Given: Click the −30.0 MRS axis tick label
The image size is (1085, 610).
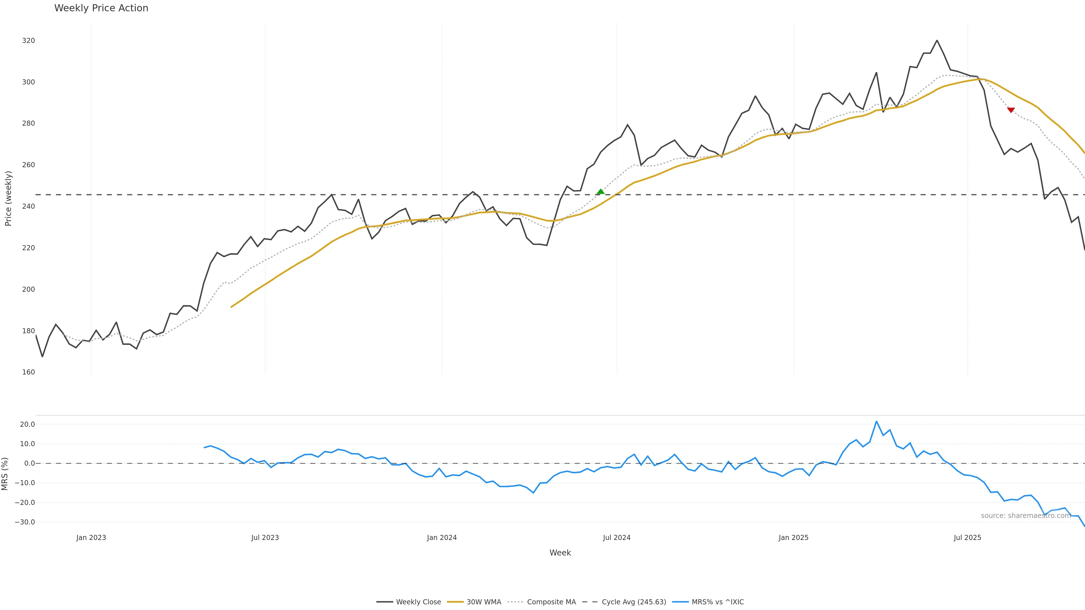Looking at the screenshot, I should (x=25, y=522).
